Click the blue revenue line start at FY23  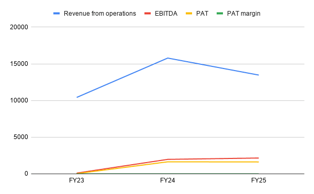[77, 97]
